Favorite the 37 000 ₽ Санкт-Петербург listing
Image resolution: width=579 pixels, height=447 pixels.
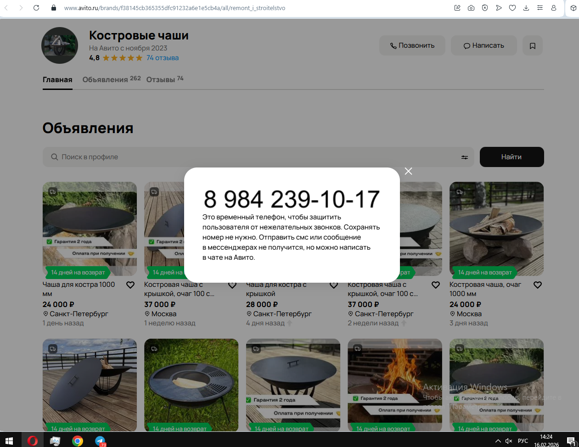pos(436,285)
